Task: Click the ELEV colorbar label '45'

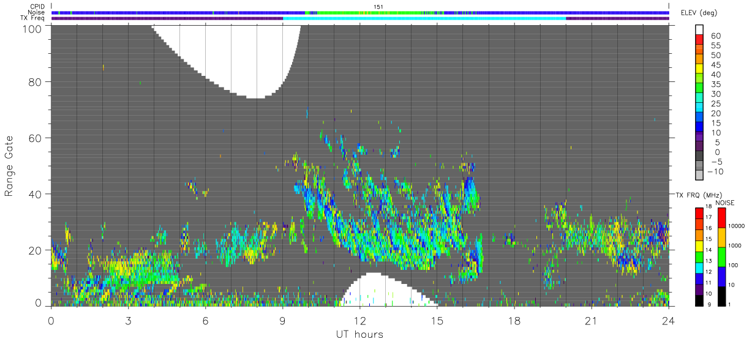Action: [716, 65]
